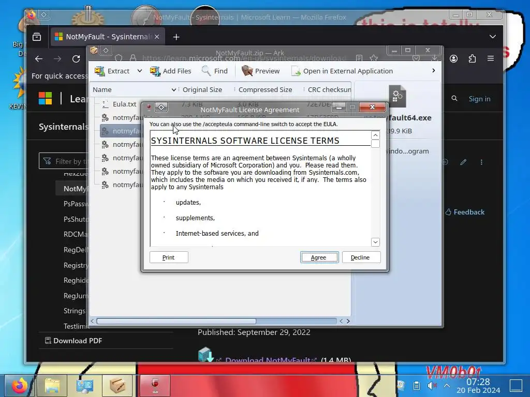Click the Ark horizontal scrollbar thumb
This screenshot has height=397, width=530.
[176, 321]
